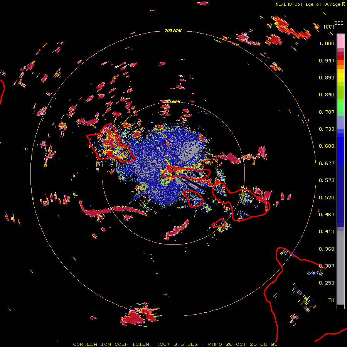347x347 pixels.
Task: Click the 0.307 scale value
Action: pos(327,266)
